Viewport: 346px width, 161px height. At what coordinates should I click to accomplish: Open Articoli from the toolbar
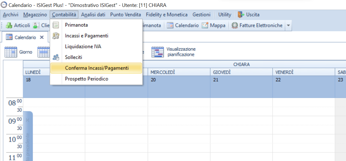[18, 25]
